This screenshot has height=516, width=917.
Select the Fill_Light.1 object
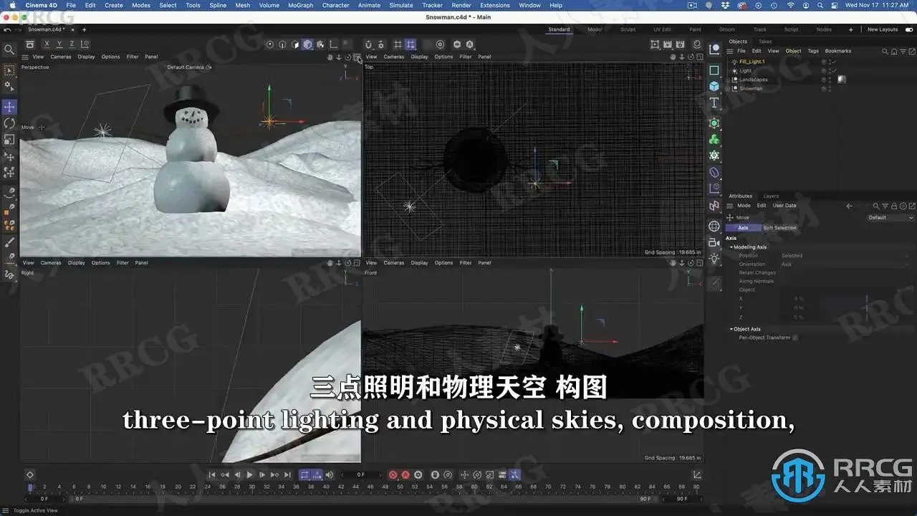point(752,62)
